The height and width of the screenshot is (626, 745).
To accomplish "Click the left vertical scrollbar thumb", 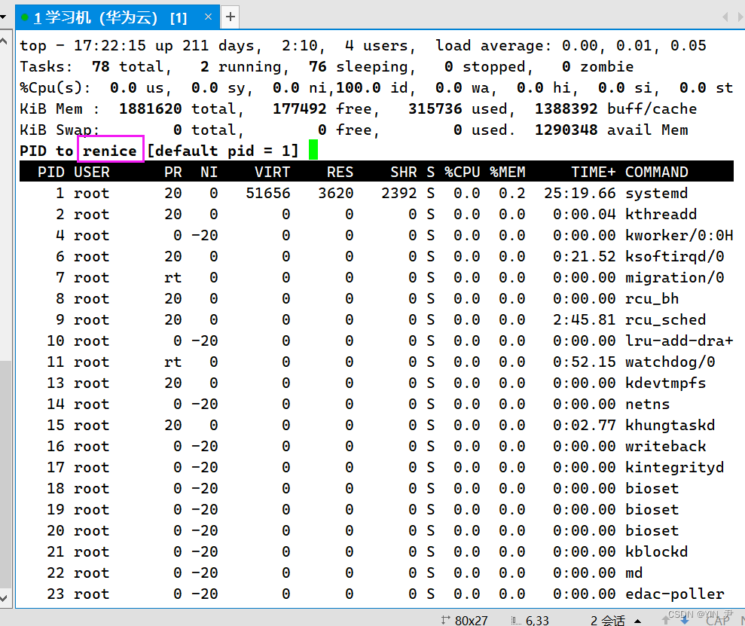I will (x=5, y=475).
